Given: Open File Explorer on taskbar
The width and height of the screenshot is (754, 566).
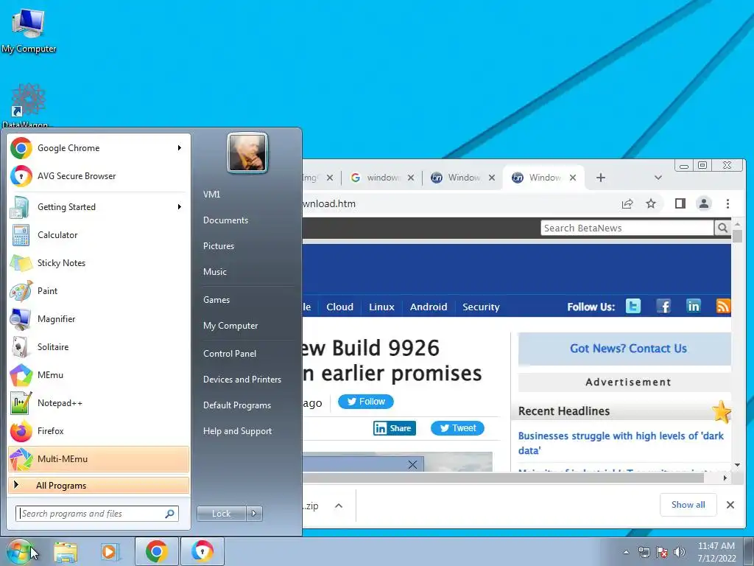Looking at the screenshot, I should pyautogui.click(x=66, y=551).
